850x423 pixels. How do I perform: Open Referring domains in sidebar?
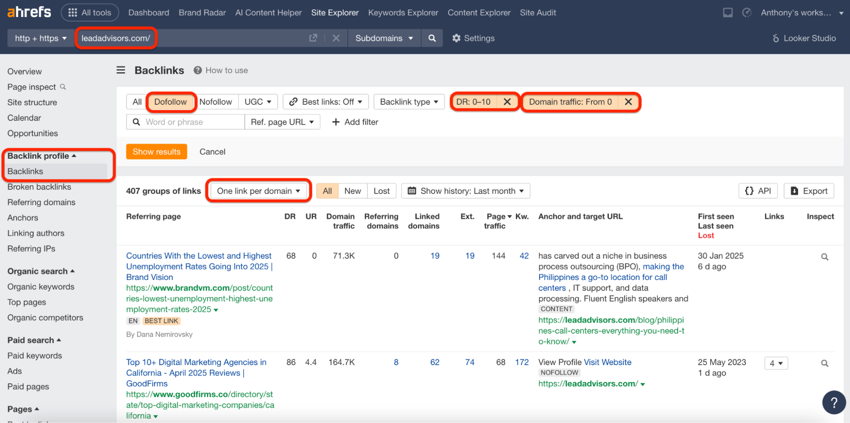point(41,202)
